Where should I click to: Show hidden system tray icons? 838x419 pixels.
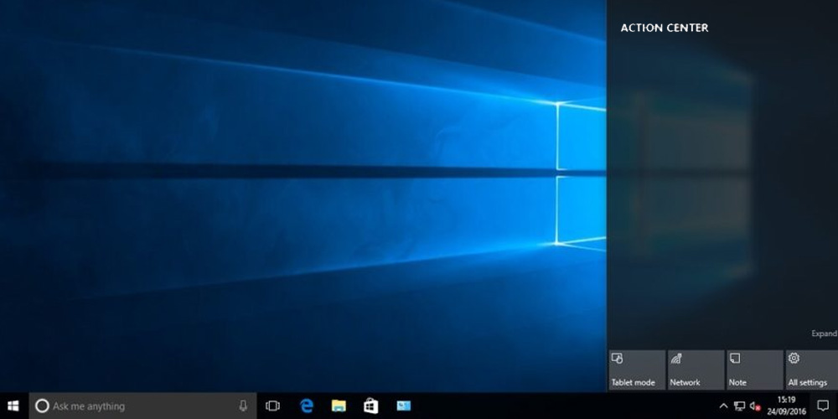723,406
